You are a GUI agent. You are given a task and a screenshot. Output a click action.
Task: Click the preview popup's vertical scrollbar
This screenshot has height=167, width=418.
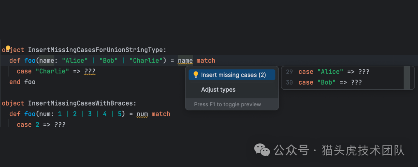pyautogui.click(x=406, y=77)
